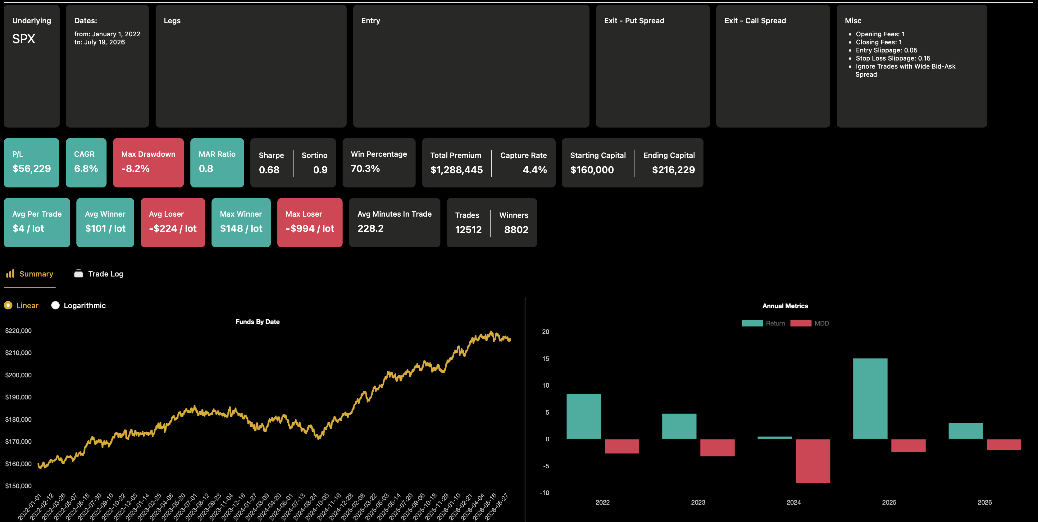Click the SPX underlying symbol

coord(24,39)
